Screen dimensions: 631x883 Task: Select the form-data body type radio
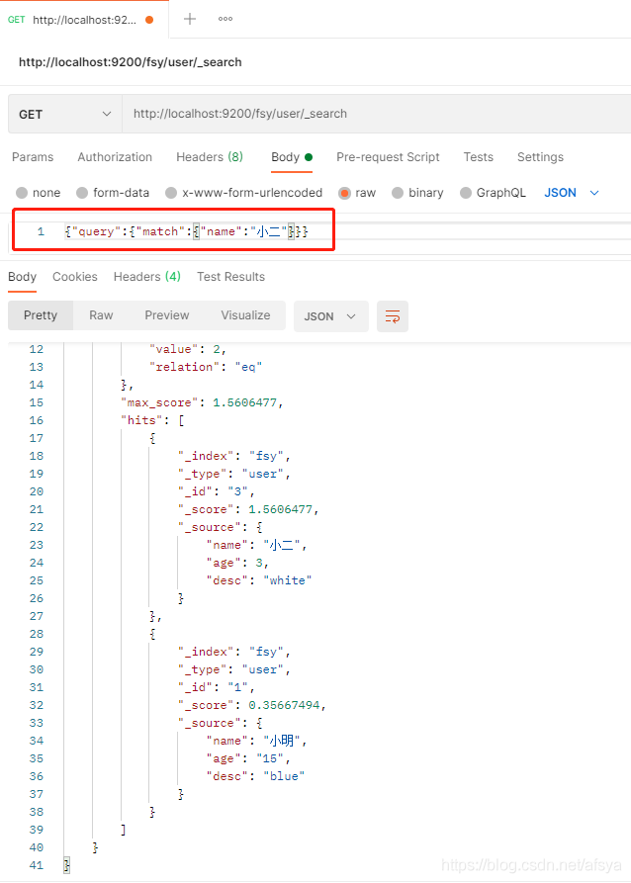pos(82,193)
